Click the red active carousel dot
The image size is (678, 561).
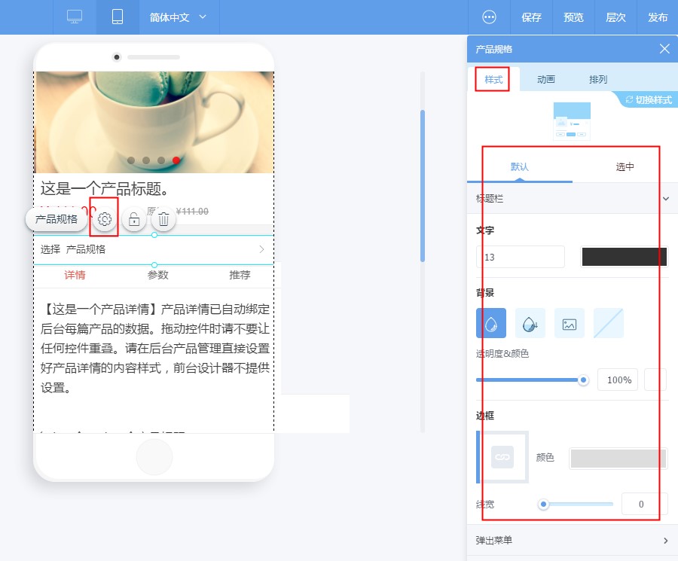176,160
